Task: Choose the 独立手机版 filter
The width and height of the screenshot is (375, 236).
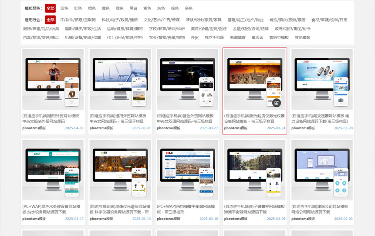Action: click(214, 37)
